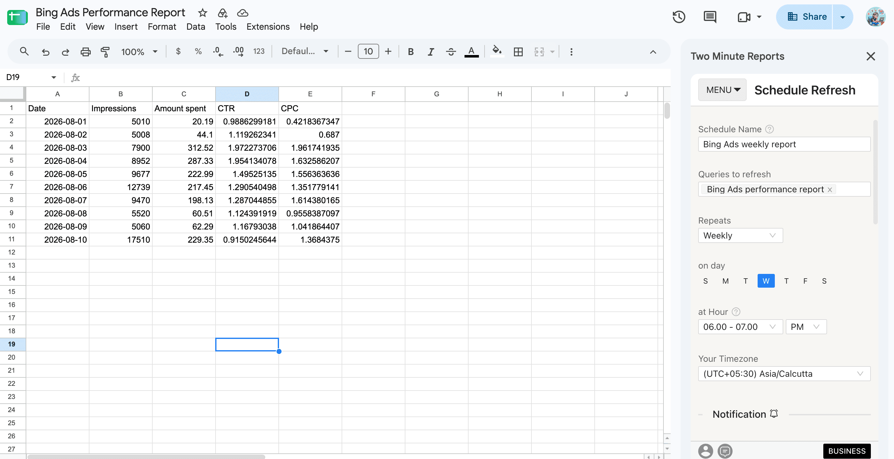894x459 pixels.
Task: Open more number formats 123
Action: pyautogui.click(x=259, y=51)
